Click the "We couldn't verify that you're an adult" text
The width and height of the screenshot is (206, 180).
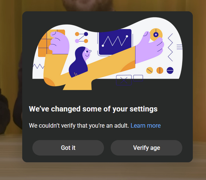point(79,126)
